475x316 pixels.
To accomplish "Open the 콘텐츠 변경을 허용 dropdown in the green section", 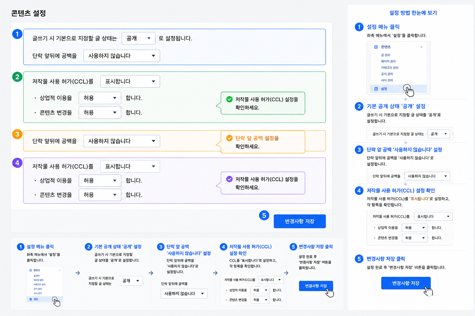I will tap(100, 112).
